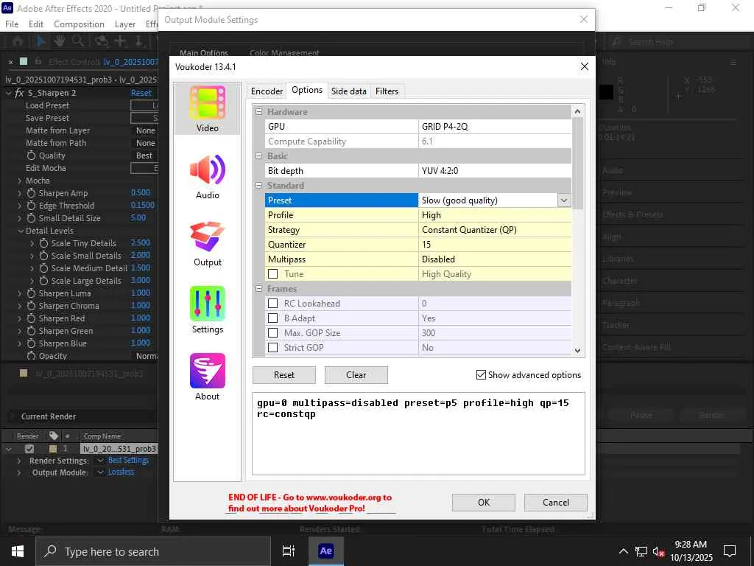
Task: Open the File menu
Action: point(12,24)
